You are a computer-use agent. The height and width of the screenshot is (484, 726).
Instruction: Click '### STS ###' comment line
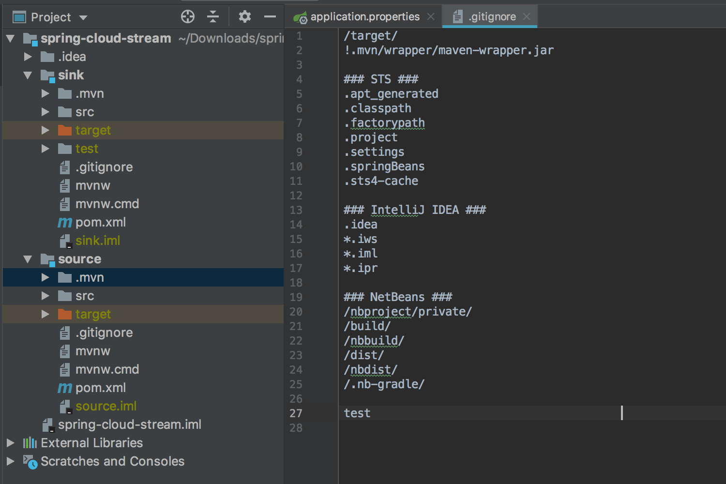click(381, 79)
